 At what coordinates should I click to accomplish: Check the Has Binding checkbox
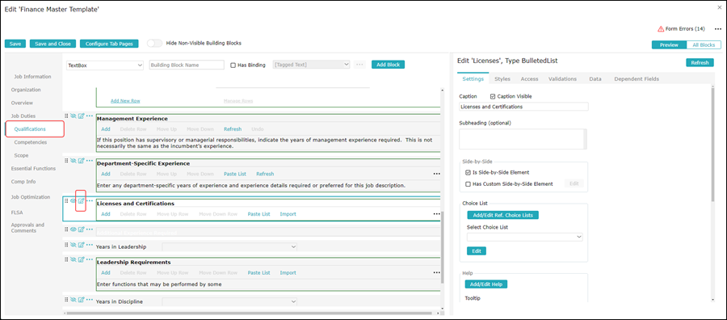[x=233, y=65]
